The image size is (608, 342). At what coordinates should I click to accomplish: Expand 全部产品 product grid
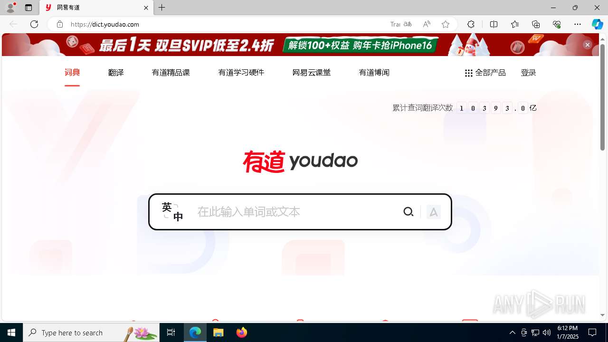tap(485, 73)
